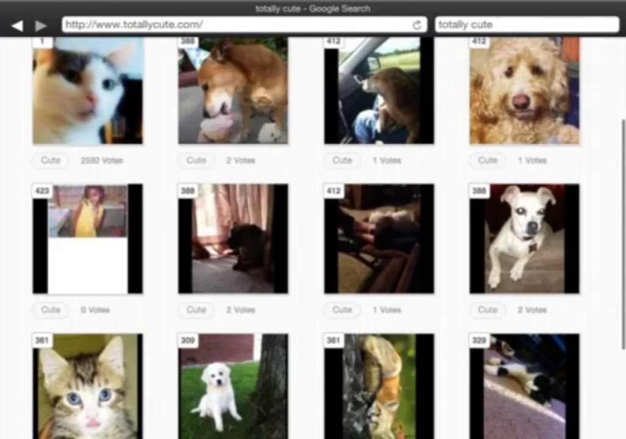Click the '423' badge on the photo
Viewport: 626px width, 439px height.
point(42,191)
